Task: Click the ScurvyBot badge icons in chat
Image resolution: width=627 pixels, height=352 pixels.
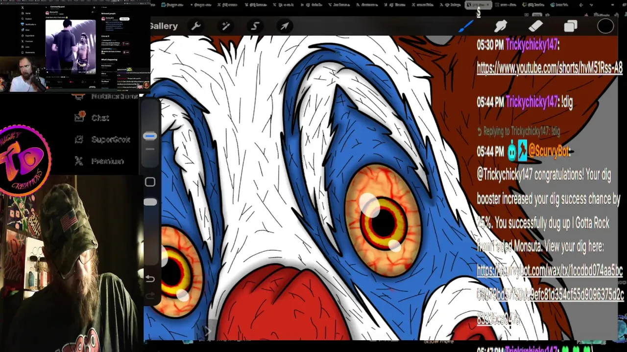Action: tap(517, 151)
